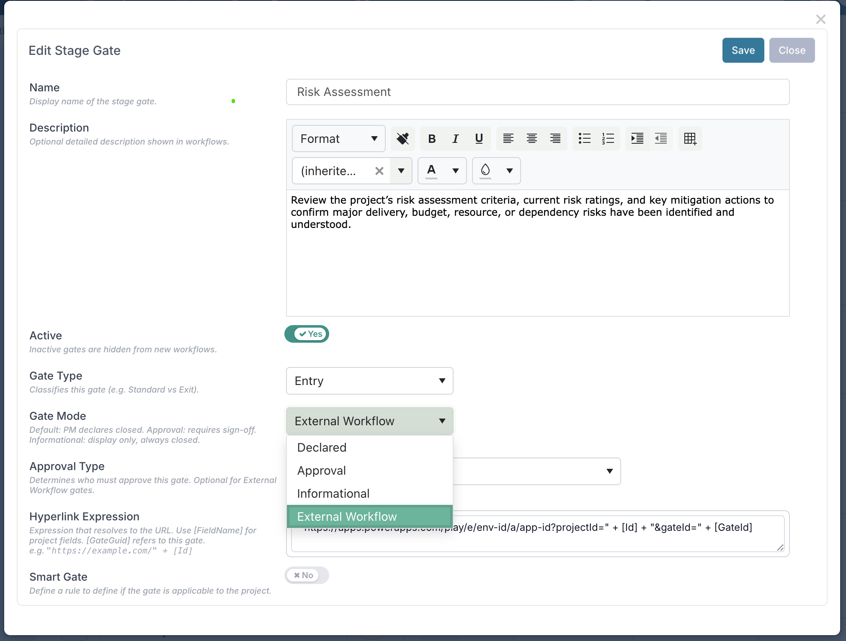The width and height of the screenshot is (846, 641).
Task: Open the Format dropdown
Action: [338, 139]
